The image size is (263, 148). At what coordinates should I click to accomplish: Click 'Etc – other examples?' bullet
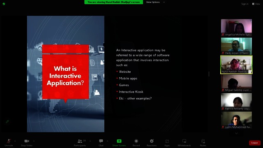pos(135,99)
